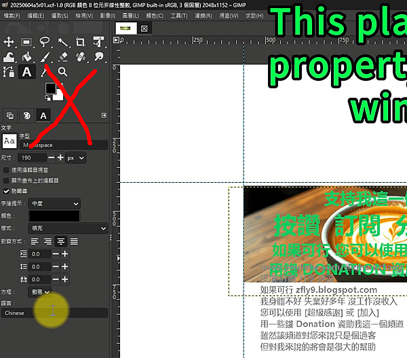Select the Warp Transform tool
The width and height of the screenshot is (407, 358).
9,56
